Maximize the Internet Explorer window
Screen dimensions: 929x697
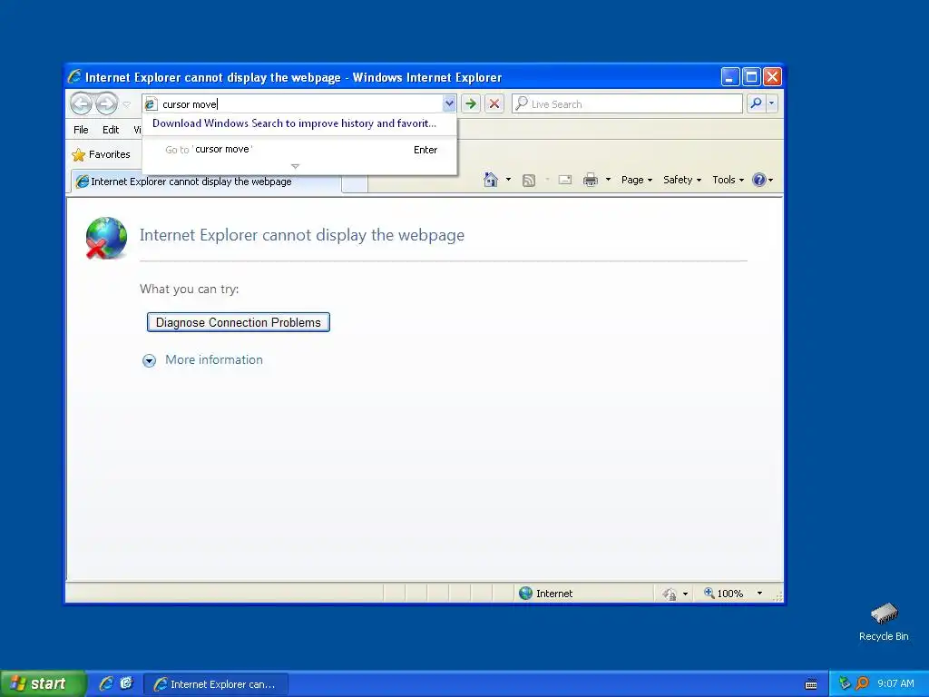click(x=751, y=76)
